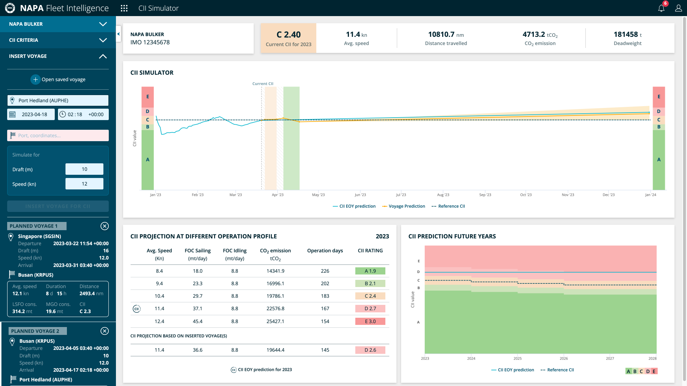Toggle the Reference CII legend in the simulator chart

click(x=448, y=206)
